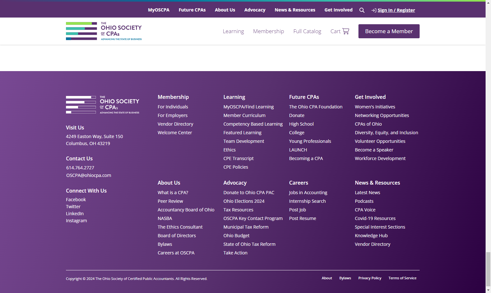Open the Knowledge Hub link
This screenshot has width=491, height=293.
371,236
